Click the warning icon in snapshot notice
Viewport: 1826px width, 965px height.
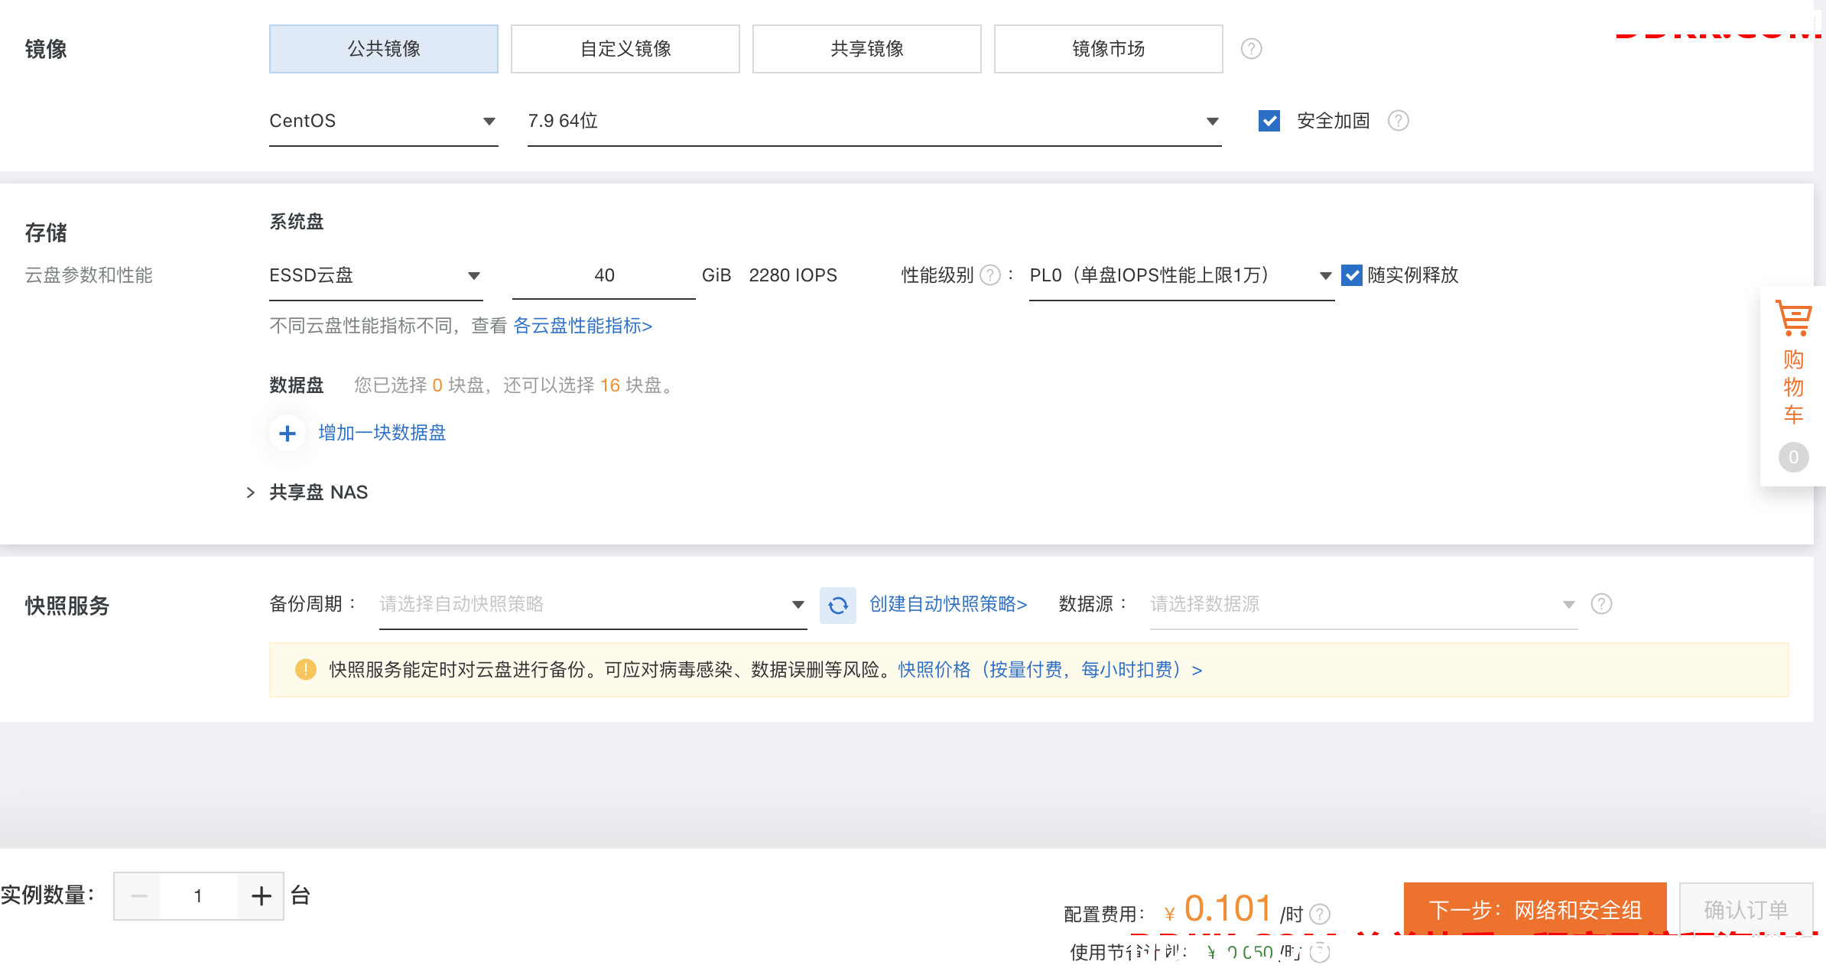click(x=306, y=670)
